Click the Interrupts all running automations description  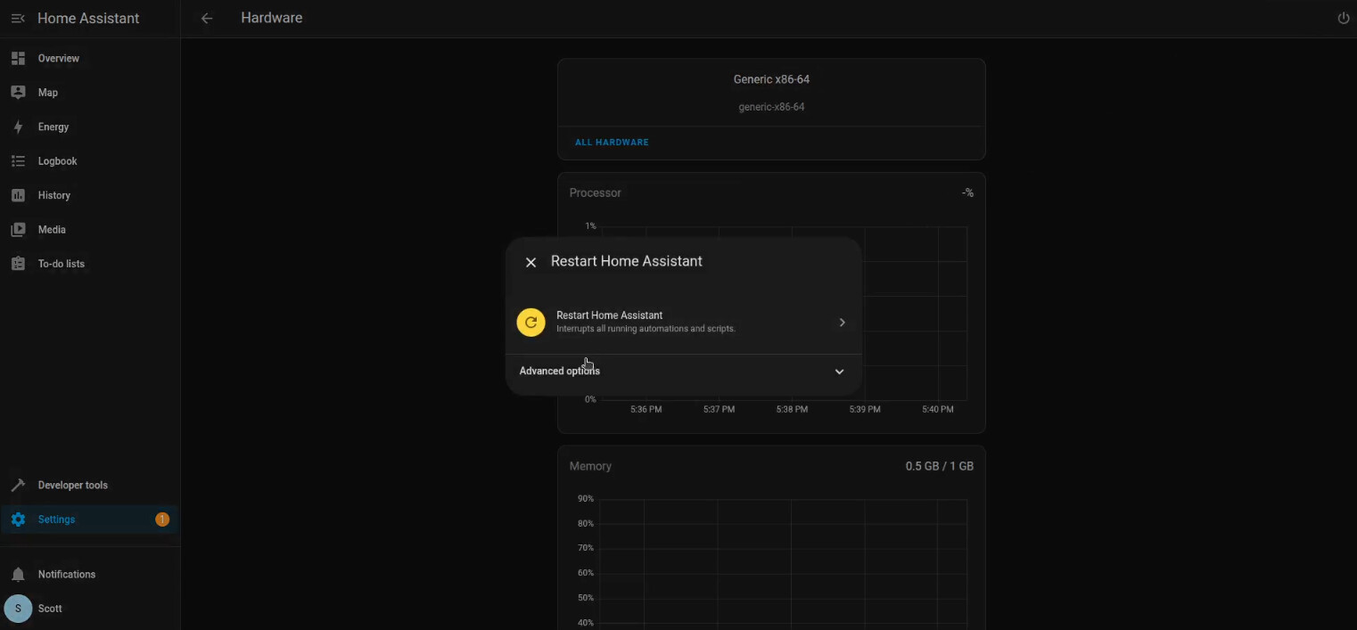point(646,329)
